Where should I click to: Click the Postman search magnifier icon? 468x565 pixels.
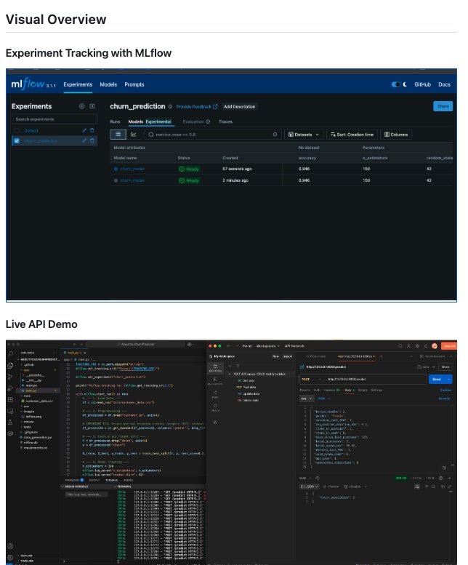pyautogui.click(x=400, y=346)
